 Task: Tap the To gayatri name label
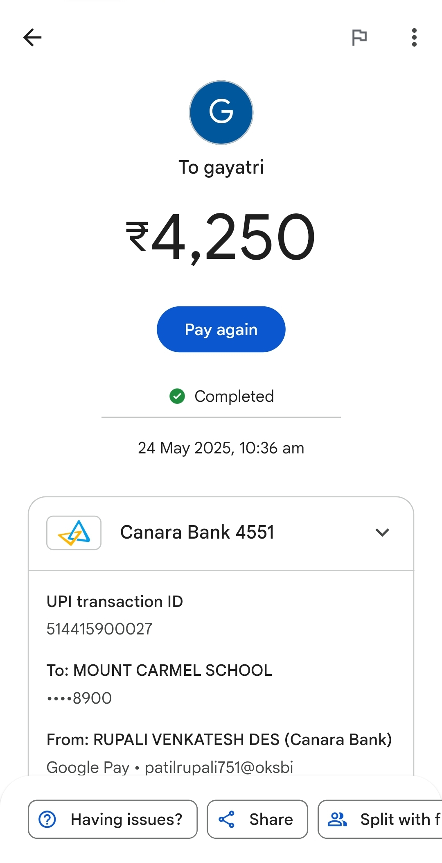click(221, 168)
